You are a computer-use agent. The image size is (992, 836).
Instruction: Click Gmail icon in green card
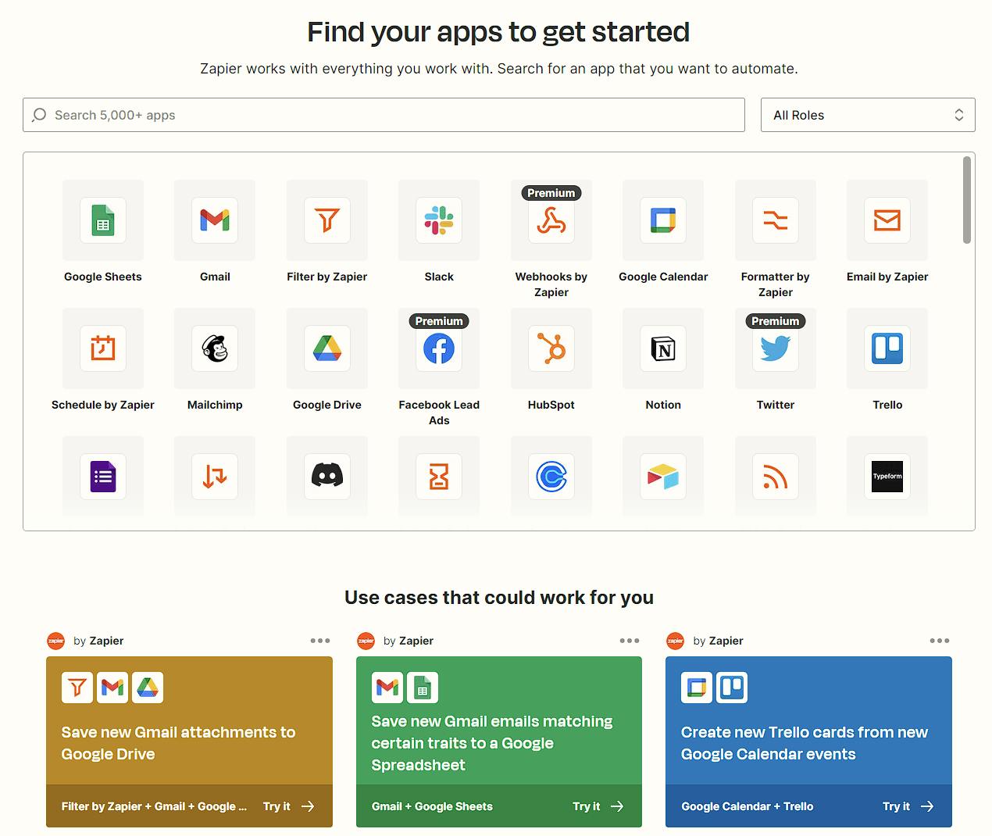click(387, 688)
